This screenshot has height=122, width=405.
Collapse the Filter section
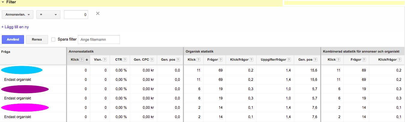click(3, 2)
